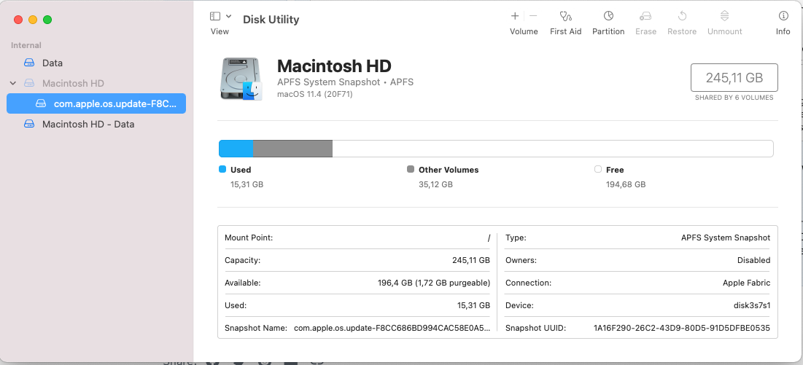Click the blue Used storage bar segment
803x365 pixels.
pos(236,148)
